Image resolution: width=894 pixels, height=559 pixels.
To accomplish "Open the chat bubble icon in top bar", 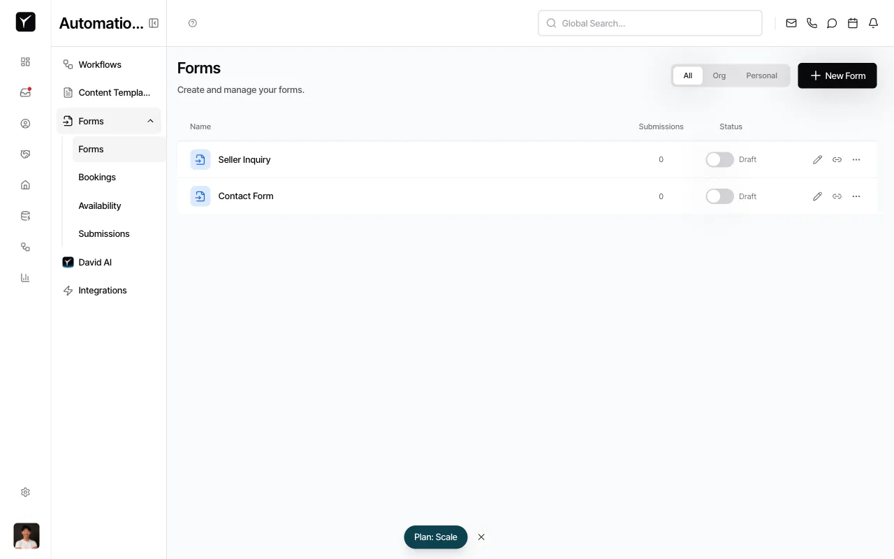I will tap(832, 22).
